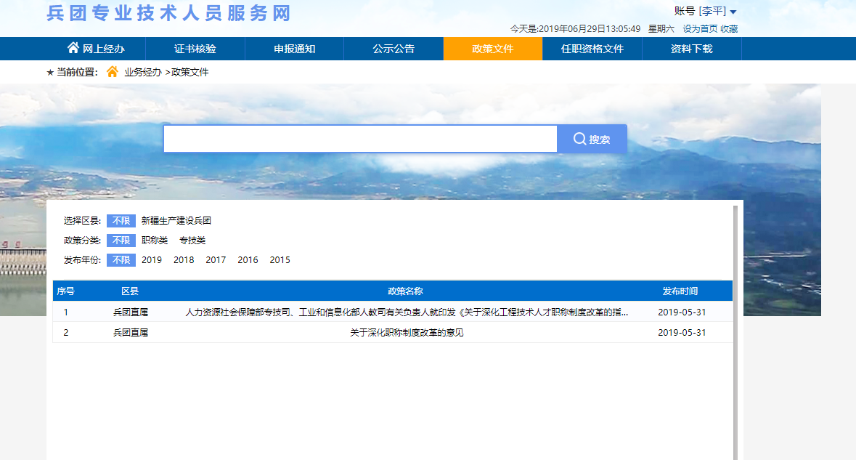Filter policies by 职称类 category
Screen dimensions: 856x460
click(x=154, y=241)
